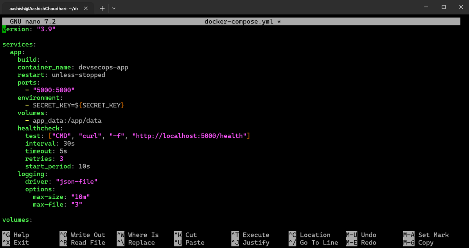Click the ^K Cut shortcut

[186, 235]
